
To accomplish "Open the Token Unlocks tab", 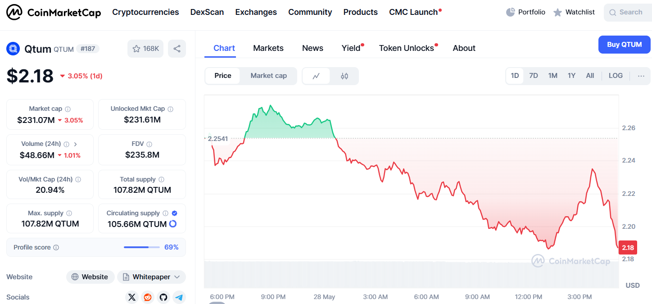I will (407, 48).
